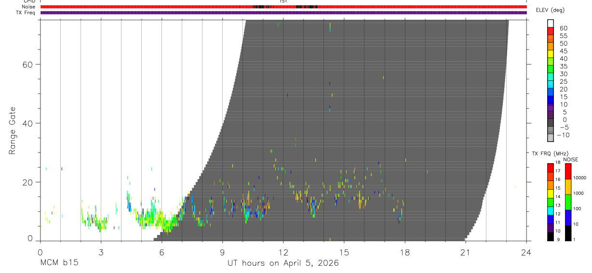Click the NOISE legend value '1000'
The height and width of the screenshot is (273, 592).
pyautogui.click(x=579, y=193)
